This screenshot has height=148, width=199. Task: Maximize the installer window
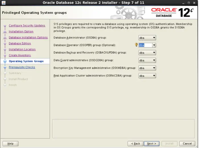coord(189,3)
